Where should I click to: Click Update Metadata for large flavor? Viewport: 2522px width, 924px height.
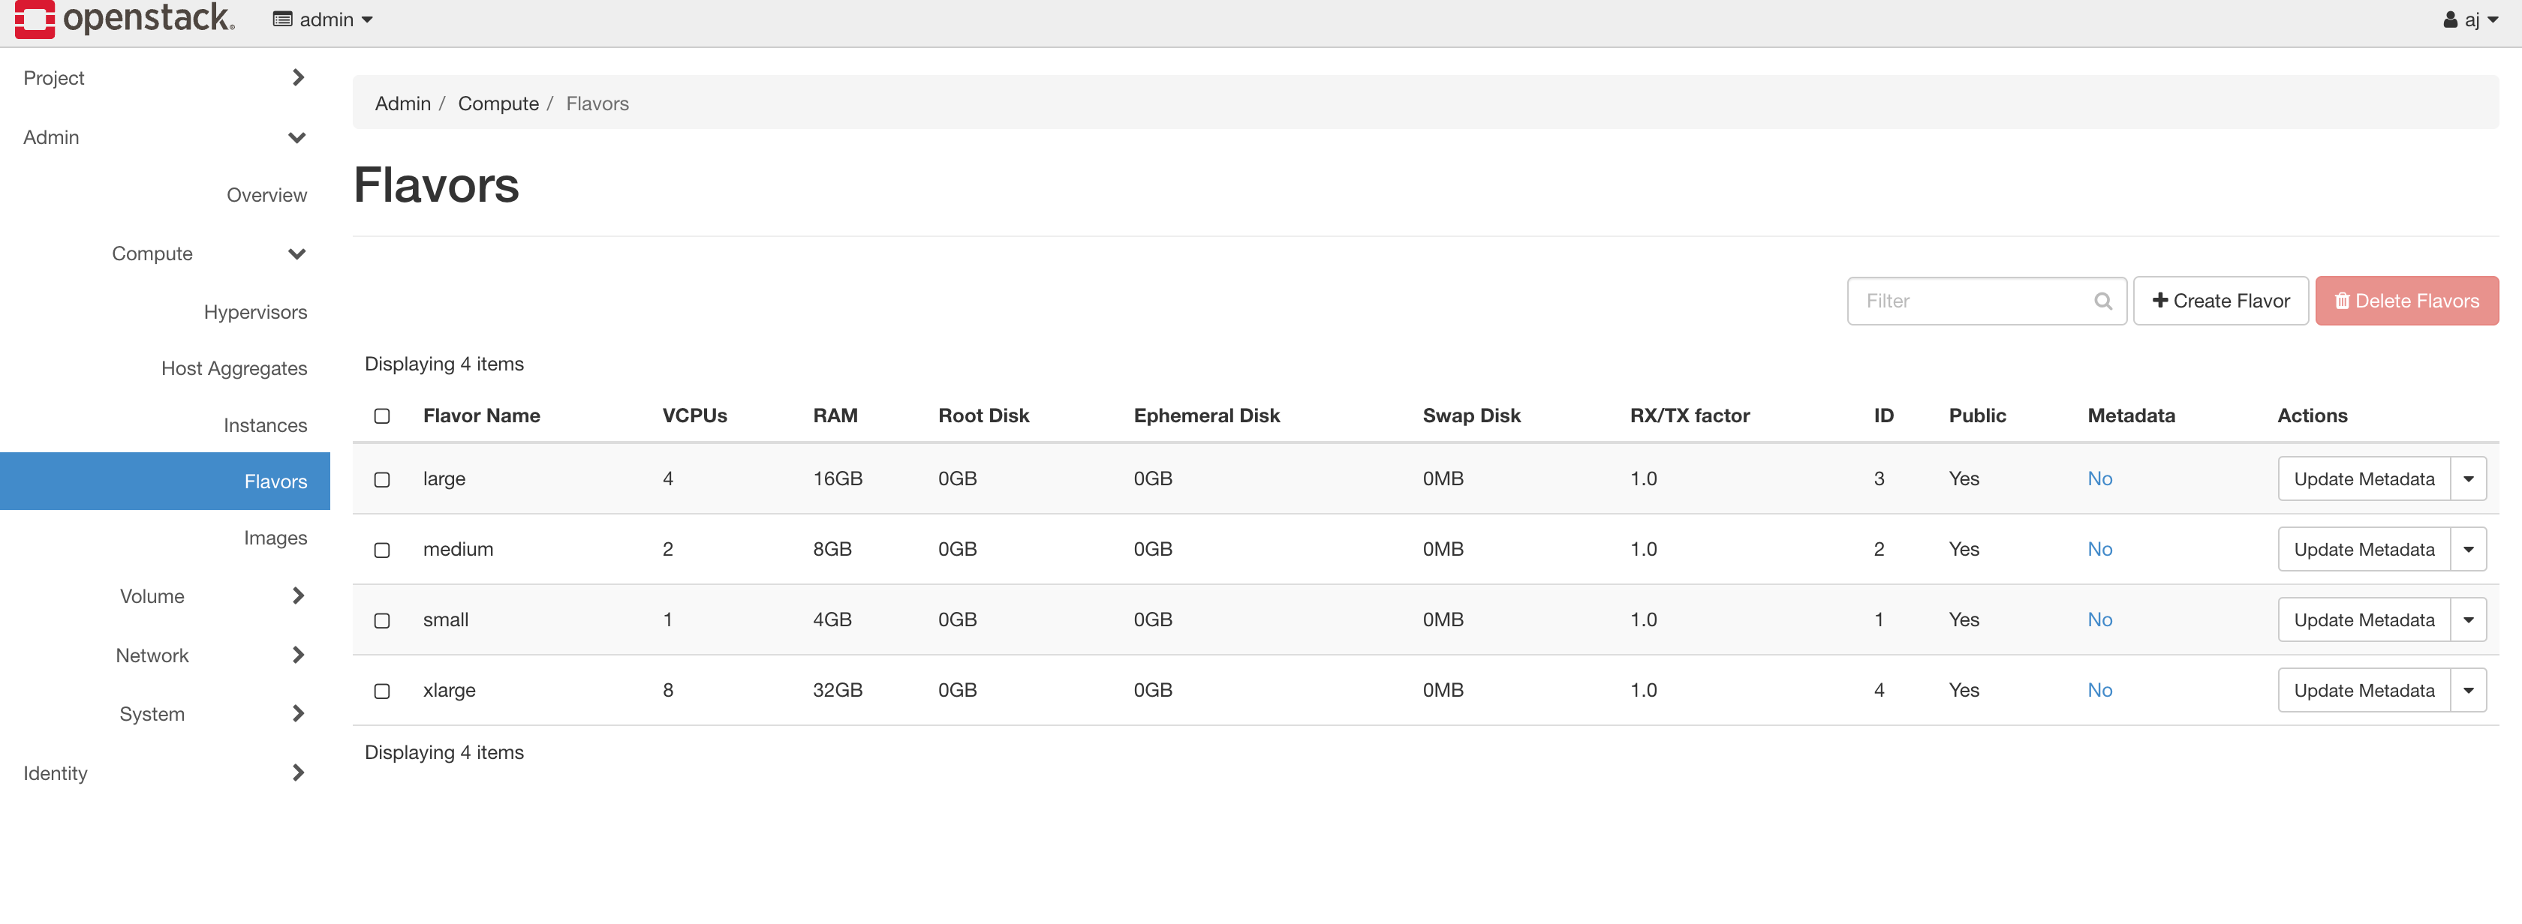tap(2364, 479)
